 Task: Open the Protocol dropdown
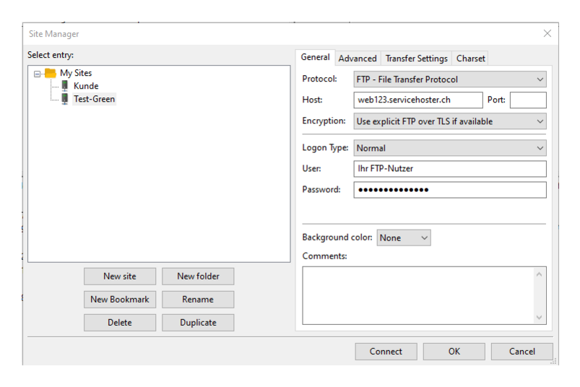tap(450, 79)
